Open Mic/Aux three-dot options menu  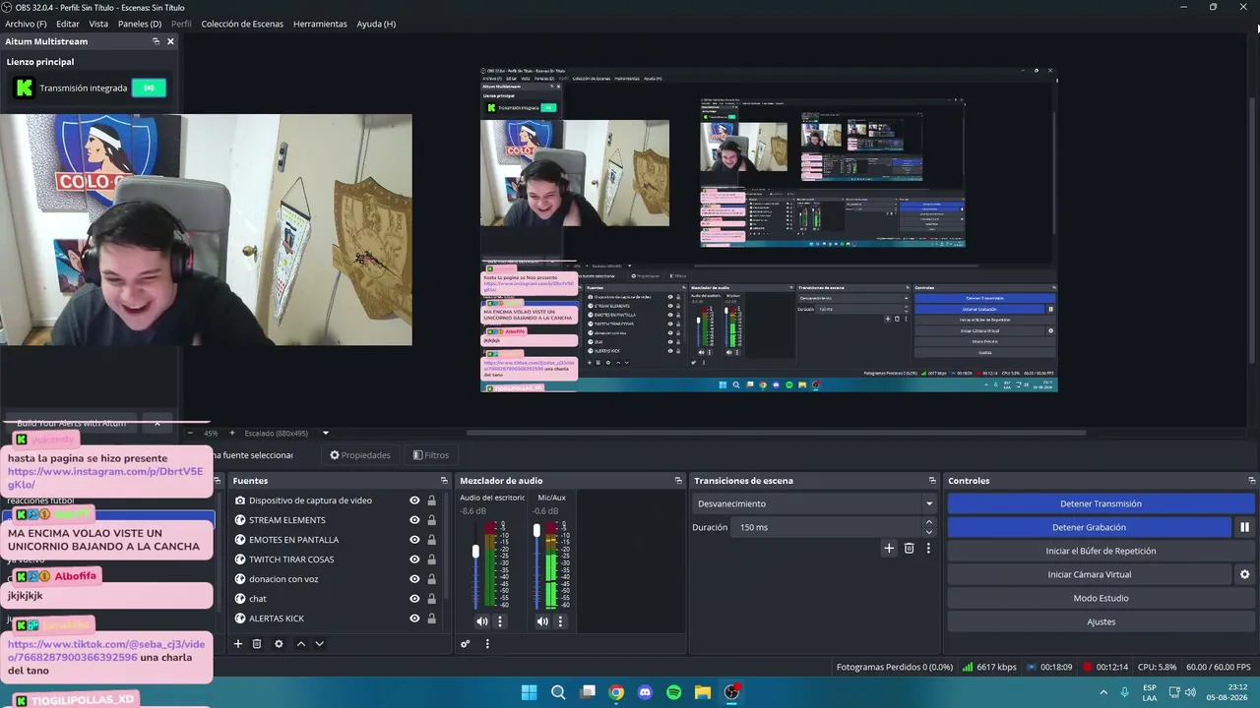pyautogui.click(x=560, y=621)
